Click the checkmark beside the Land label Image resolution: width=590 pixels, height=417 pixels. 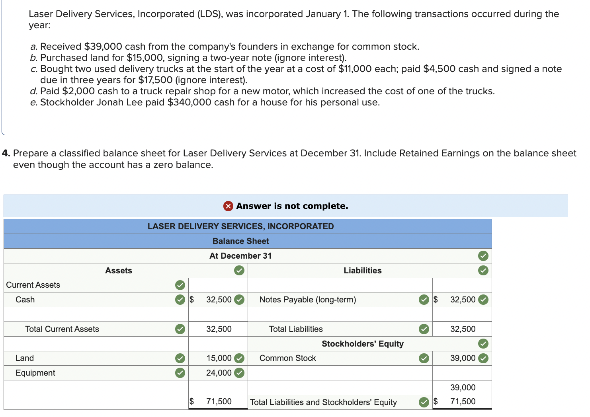(180, 358)
